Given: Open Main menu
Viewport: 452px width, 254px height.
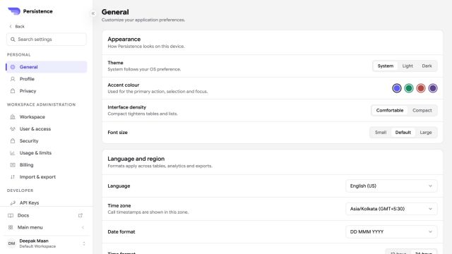Looking at the screenshot, I should [x=47, y=227].
